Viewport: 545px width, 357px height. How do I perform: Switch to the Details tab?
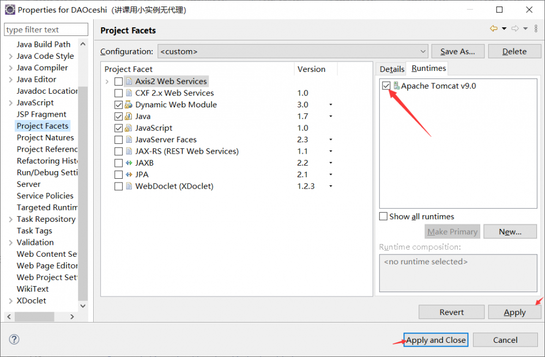click(x=392, y=69)
